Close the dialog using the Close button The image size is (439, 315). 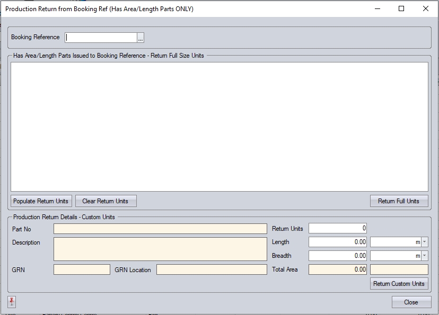411,302
